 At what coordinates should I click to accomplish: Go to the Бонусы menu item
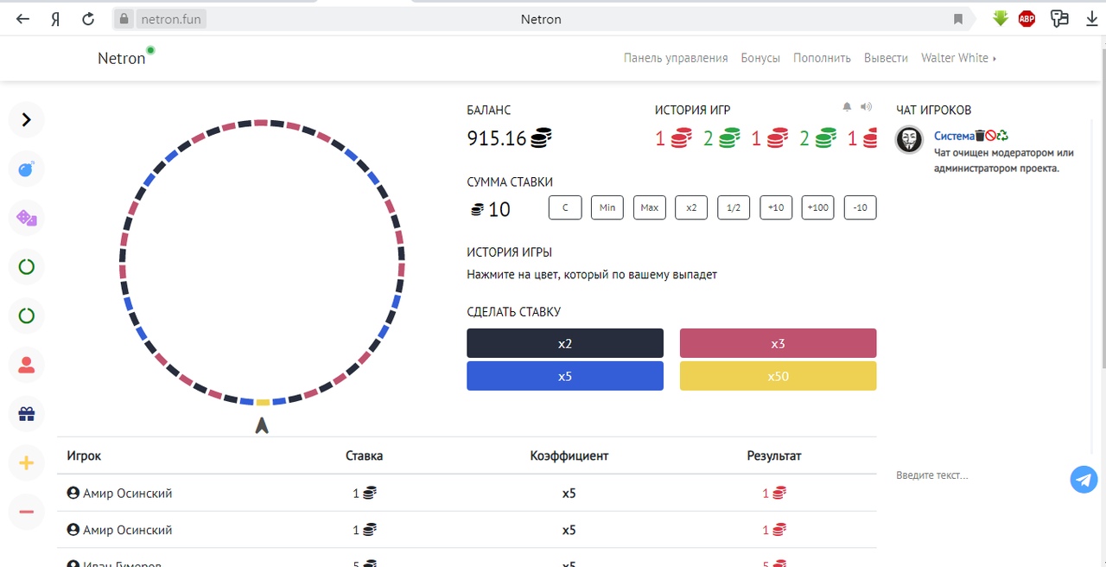click(760, 58)
